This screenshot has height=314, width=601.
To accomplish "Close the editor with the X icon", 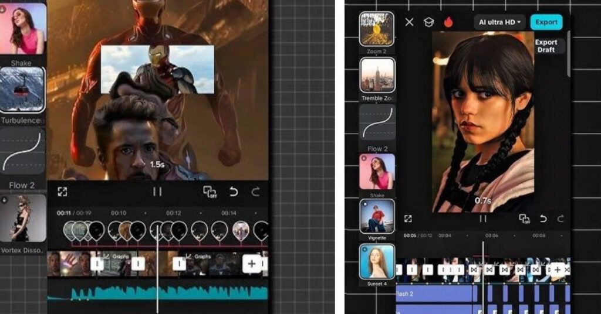I will [x=410, y=22].
